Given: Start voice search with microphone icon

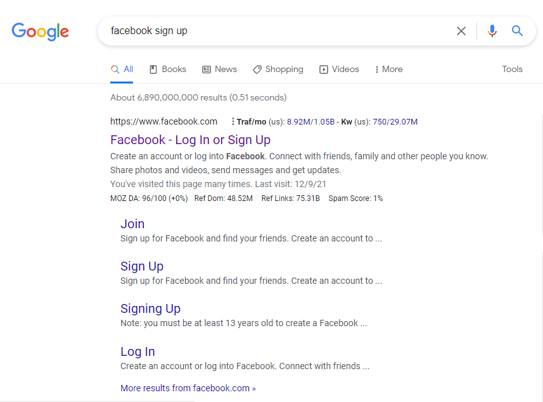Looking at the screenshot, I should coord(492,31).
